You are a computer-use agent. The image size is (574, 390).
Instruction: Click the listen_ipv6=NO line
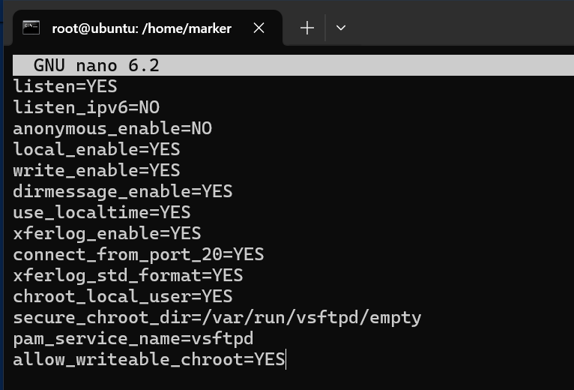[x=86, y=107]
